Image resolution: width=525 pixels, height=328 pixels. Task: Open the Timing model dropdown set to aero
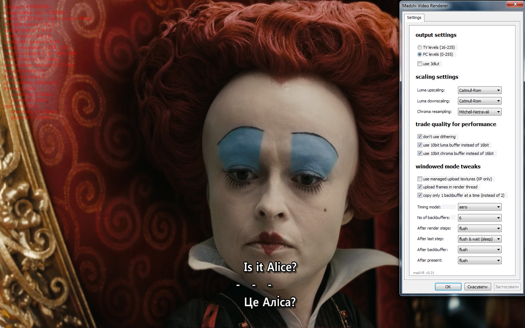(x=480, y=207)
